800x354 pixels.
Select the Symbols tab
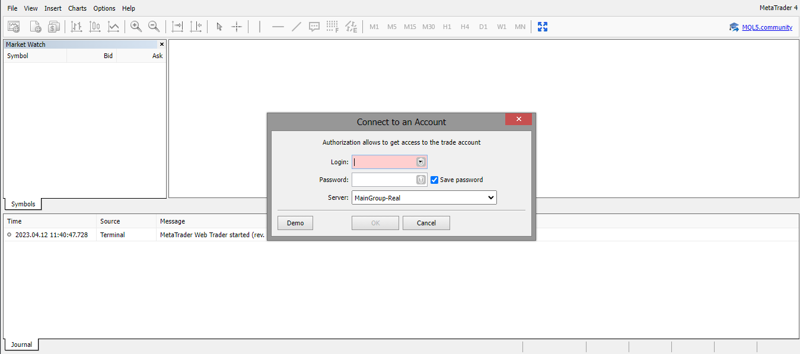point(23,204)
